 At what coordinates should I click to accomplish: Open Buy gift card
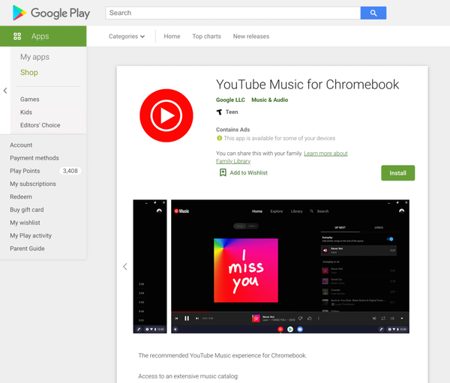(x=27, y=210)
